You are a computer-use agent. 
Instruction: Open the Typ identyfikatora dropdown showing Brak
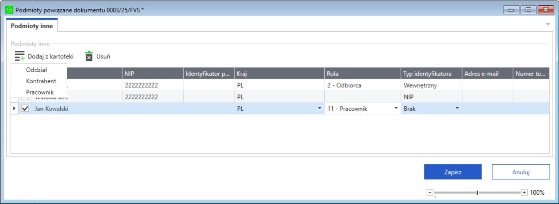457,109
